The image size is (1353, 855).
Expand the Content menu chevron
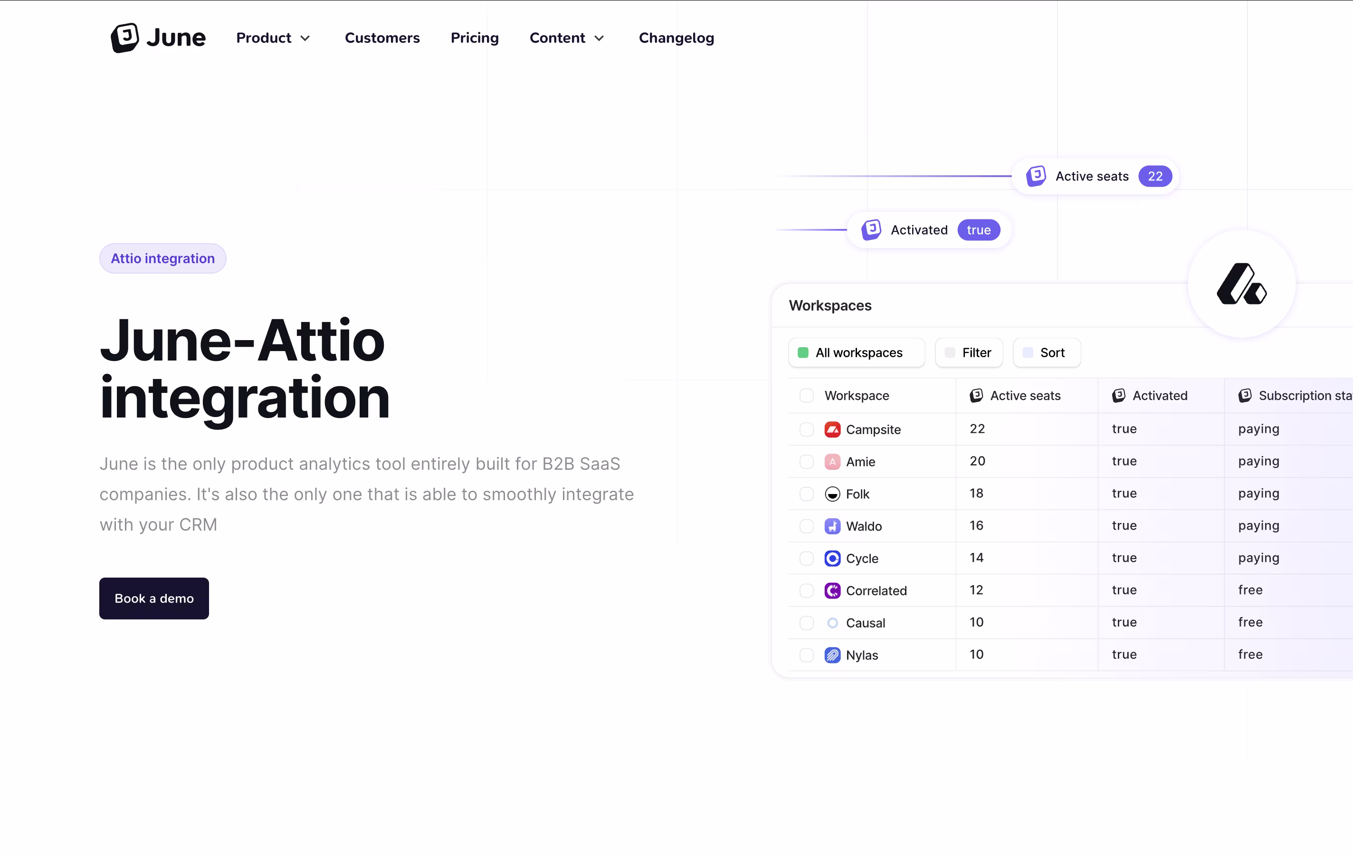[599, 38]
